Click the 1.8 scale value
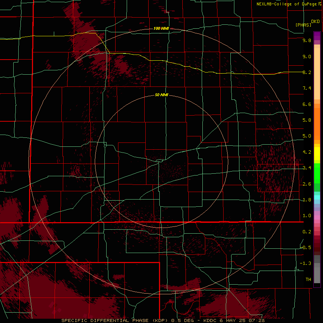The height and width of the screenshot is (323, 323). (x=307, y=200)
